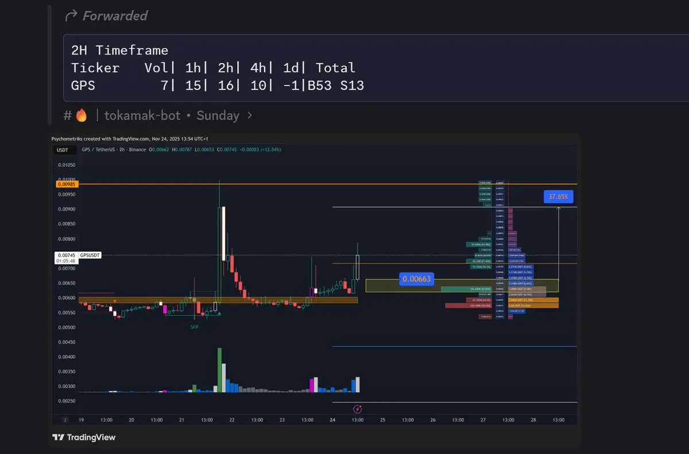This screenshot has width=689, height=454.
Task: Click the yellow highlighted support zone box
Action: [x=462, y=285]
